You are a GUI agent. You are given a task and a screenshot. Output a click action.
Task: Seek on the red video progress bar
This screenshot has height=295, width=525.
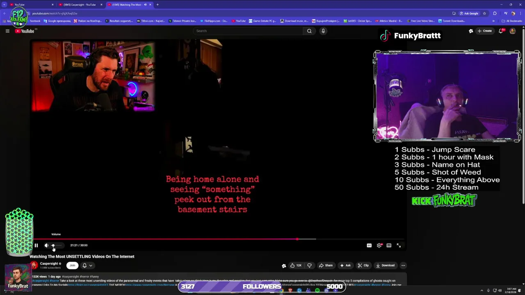pos(219,239)
